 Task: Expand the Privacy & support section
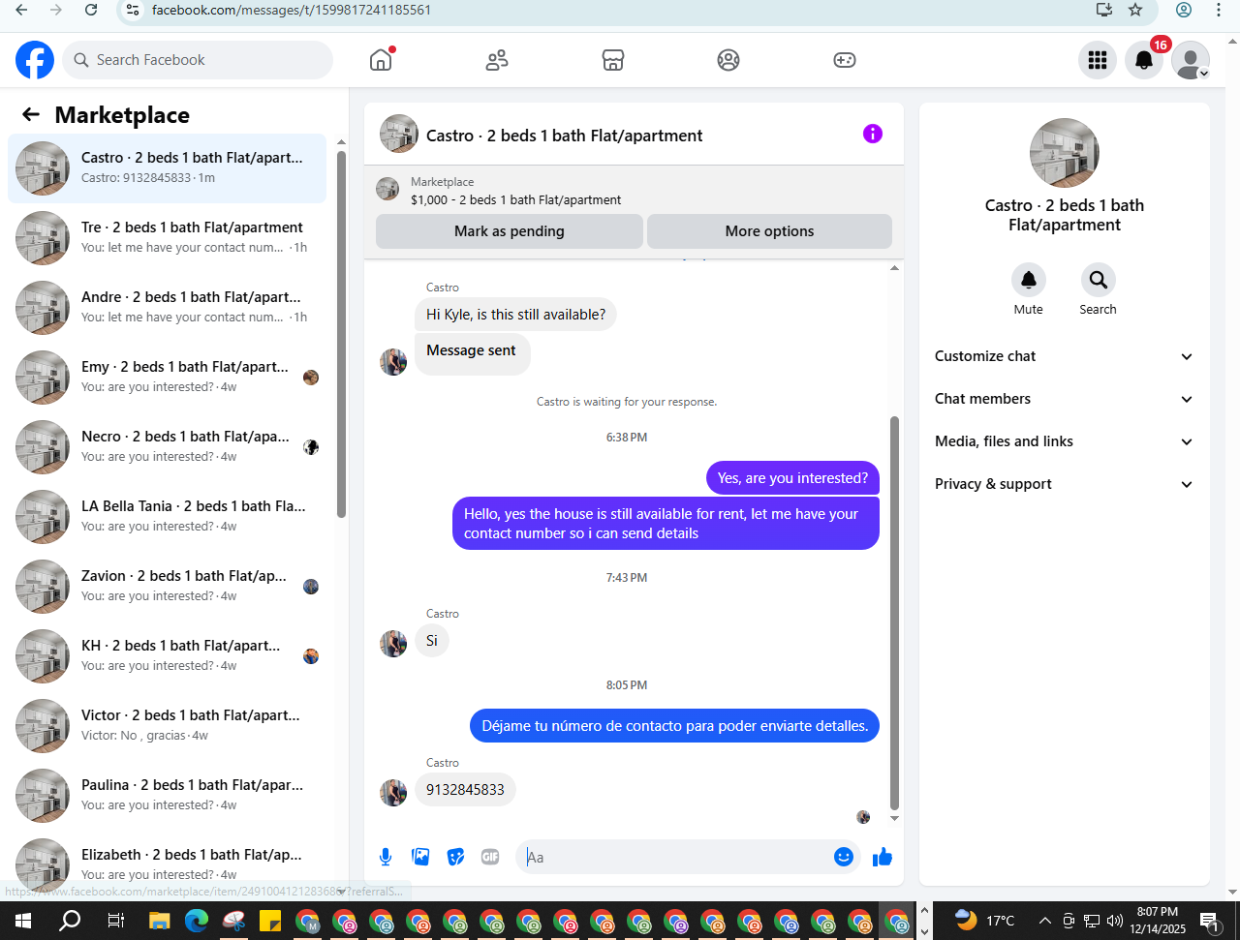1064,484
